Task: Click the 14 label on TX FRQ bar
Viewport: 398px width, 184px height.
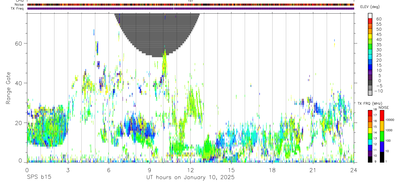Action: [375, 132]
